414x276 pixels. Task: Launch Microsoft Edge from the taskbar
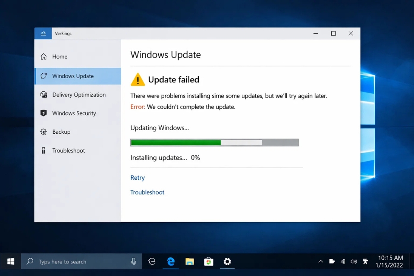[x=170, y=261]
